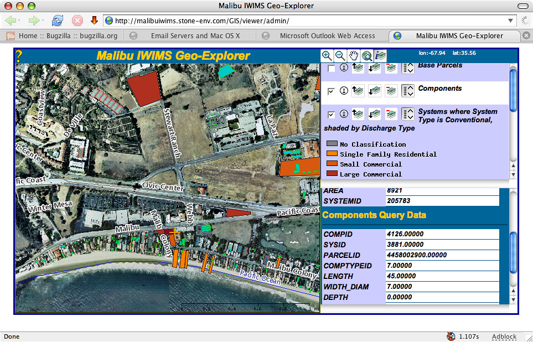533x342 pixels.
Task: Uncheck the Systems Conventional layer checkbox
Action: click(x=331, y=115)
